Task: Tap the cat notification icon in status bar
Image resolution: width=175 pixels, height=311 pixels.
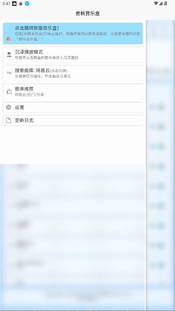Action: tap(20, 4)
